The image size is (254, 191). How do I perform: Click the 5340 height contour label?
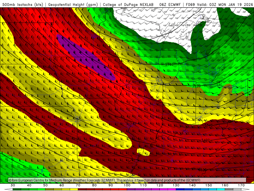pos(209,125)
